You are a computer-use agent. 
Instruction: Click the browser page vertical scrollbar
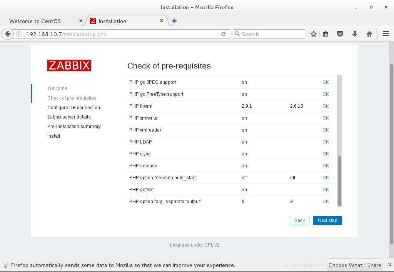pyautogui.click(x=391, y=154)
